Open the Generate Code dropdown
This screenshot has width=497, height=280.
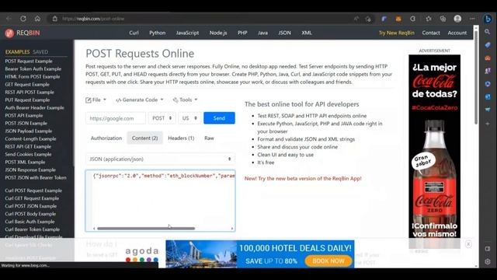[x=140, y=100]
